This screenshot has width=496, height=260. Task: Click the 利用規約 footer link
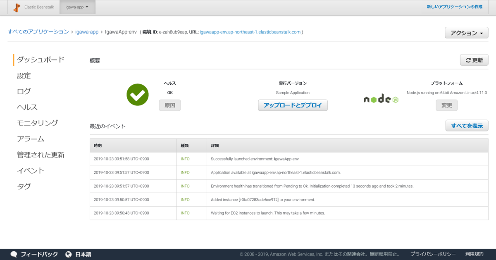coord(474,254)
